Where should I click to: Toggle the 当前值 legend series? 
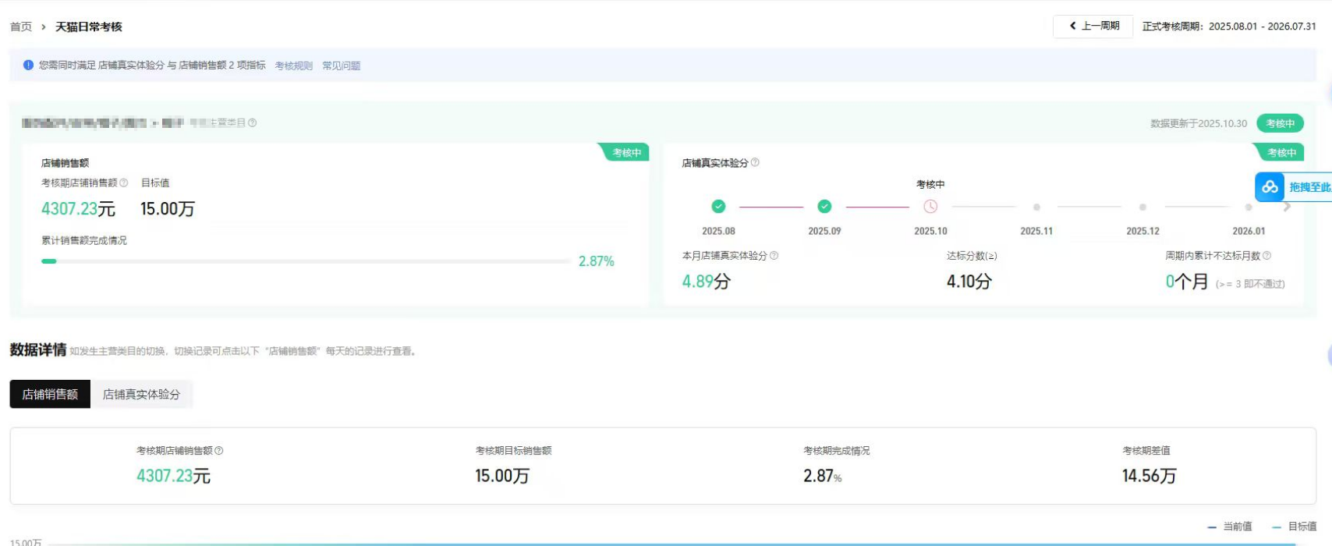pyautogui.click(x=1230, y=527)
